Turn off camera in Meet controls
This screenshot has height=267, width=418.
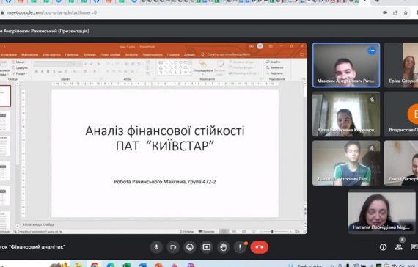173,247
